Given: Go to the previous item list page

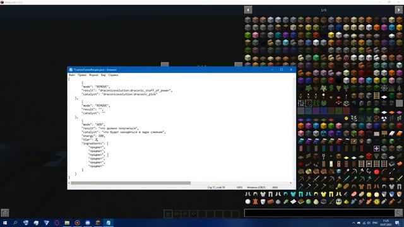Looking at the screenshot, I should pyautogui.click(x=248, y=10).
